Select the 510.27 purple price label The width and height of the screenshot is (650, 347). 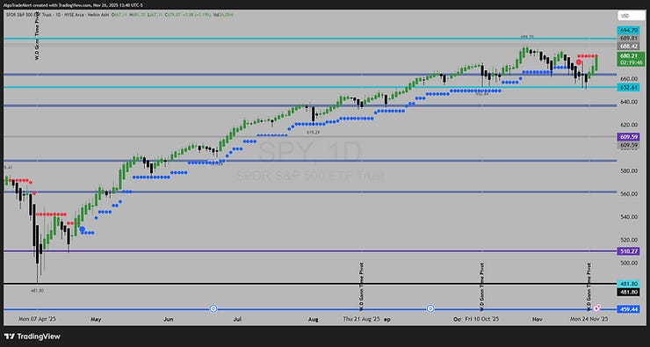(x=628, y=251)
